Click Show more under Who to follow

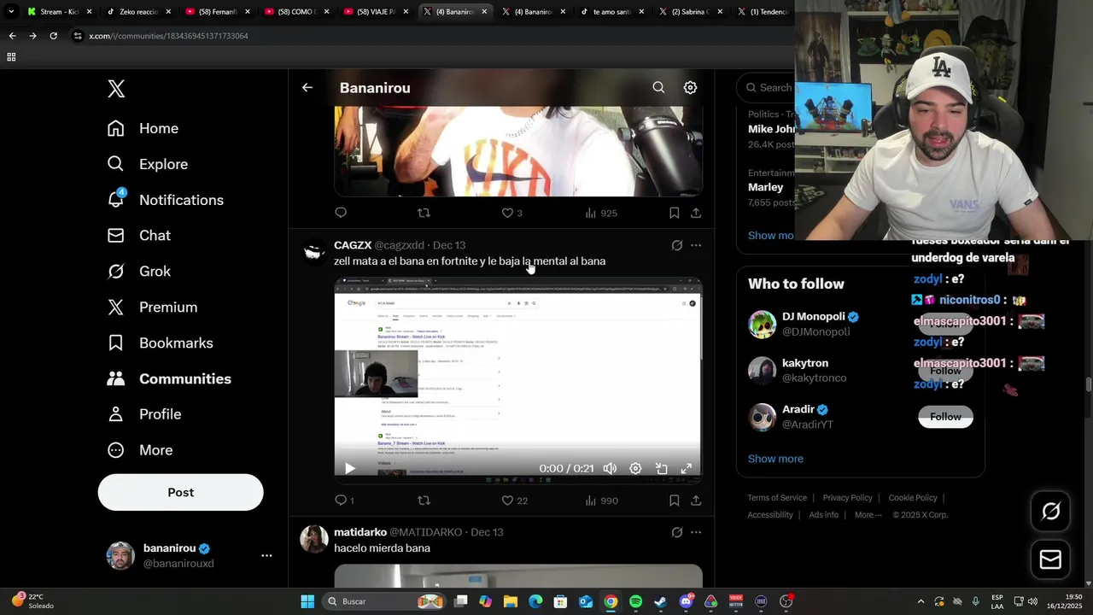(x=775, y=459)
